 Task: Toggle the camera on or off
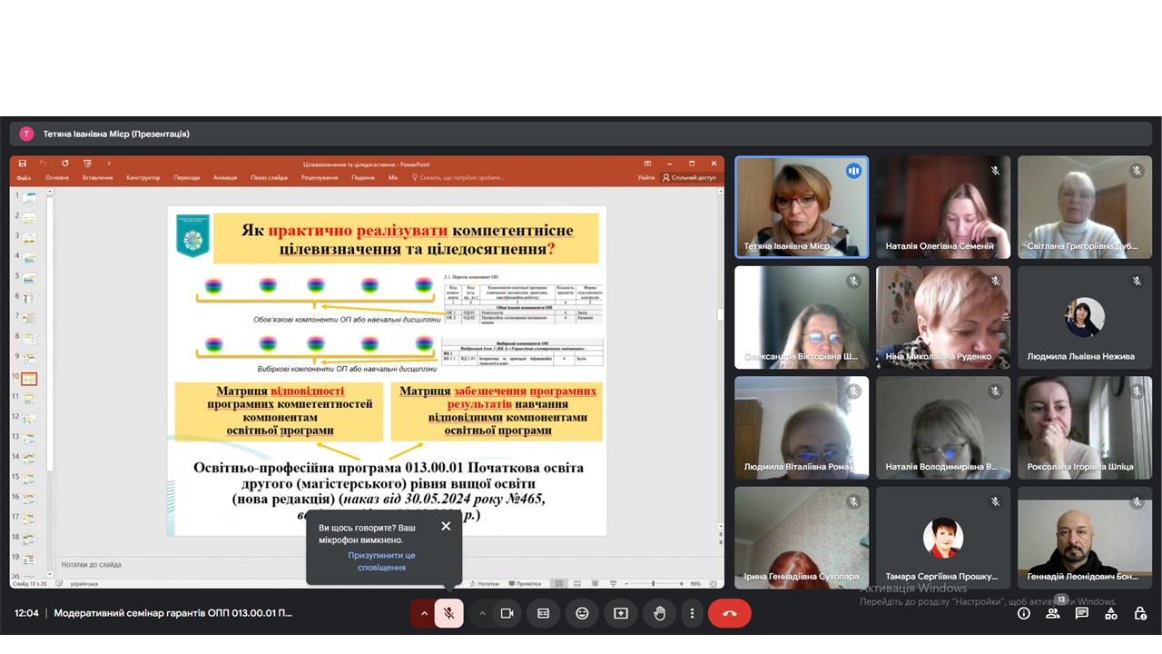click(507, 613)
